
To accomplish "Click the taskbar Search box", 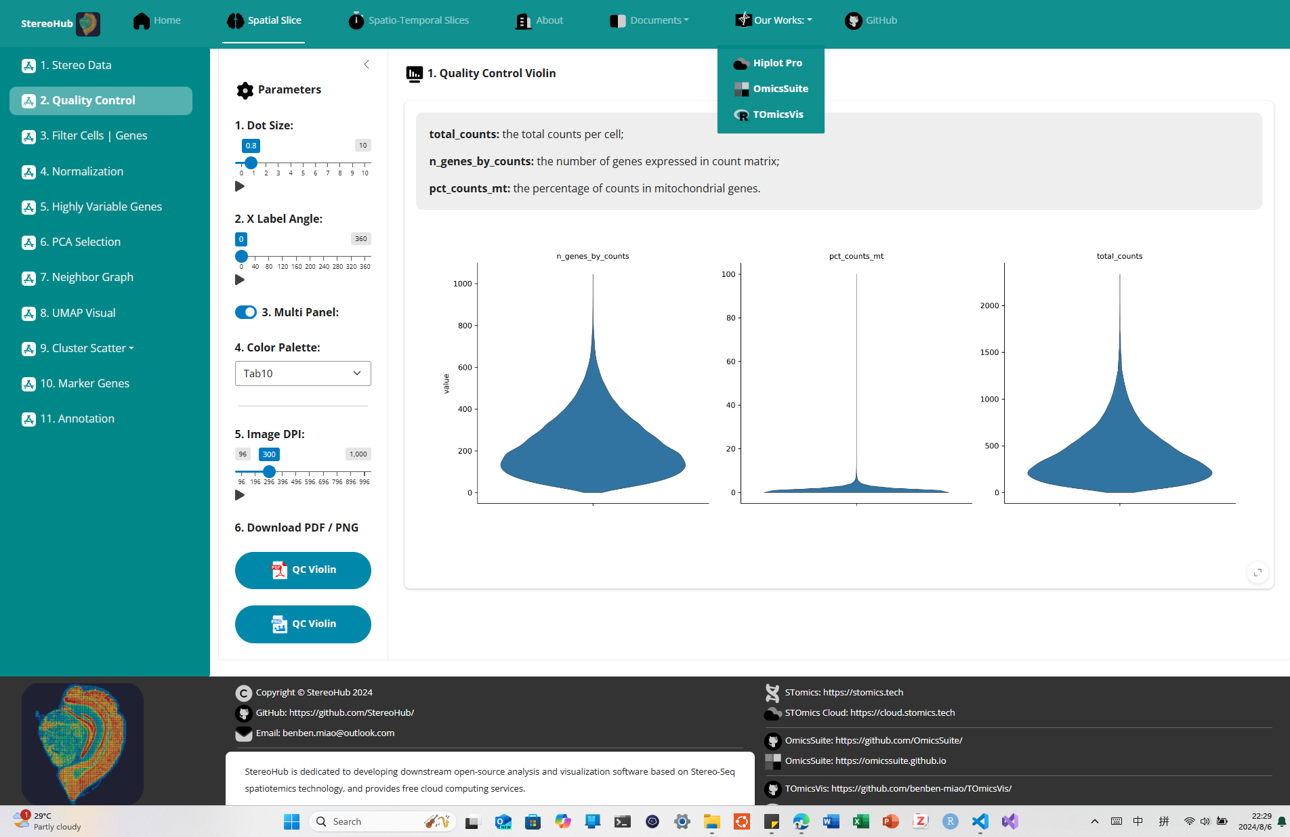I will (x=383, y=821).
